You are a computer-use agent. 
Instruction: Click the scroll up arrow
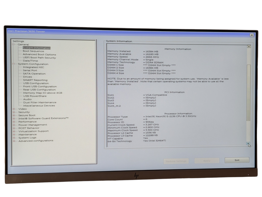point(249,47)
